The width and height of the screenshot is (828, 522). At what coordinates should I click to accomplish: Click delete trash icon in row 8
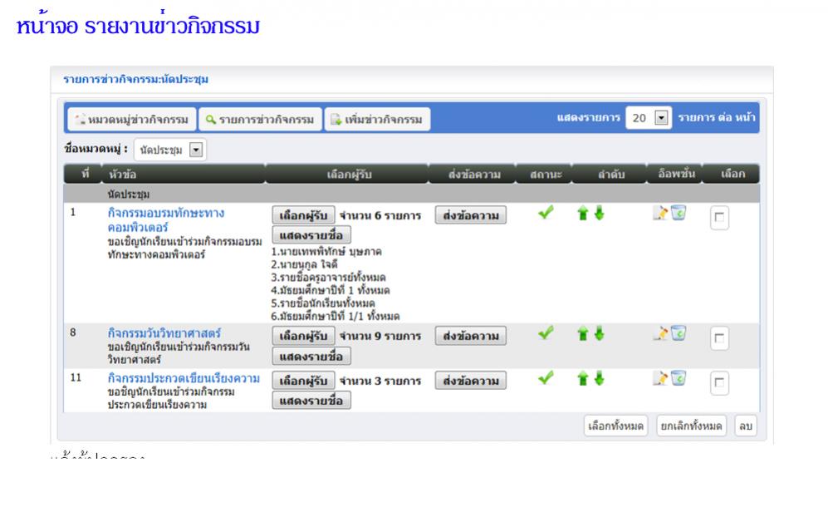pos(679,333)
